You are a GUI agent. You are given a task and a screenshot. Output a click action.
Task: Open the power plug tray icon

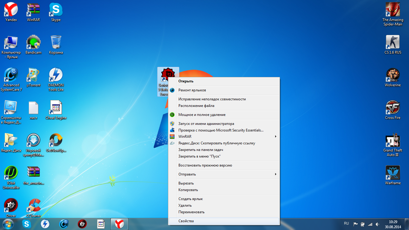363,224
